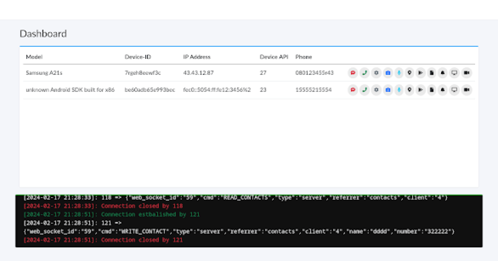Open the green phone calls icon for Samsung A21s
The height and width of the screenshot is (261, 498).
coord(364,73)
